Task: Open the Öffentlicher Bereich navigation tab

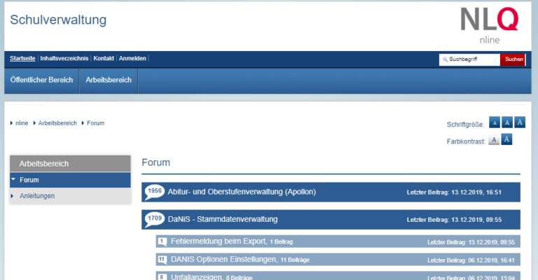Action: pos(42,80)
